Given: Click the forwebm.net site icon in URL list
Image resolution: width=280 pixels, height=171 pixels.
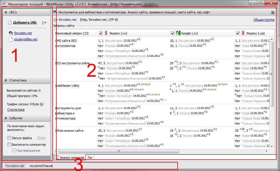Looking at the screenshot, I should (x=11, y=33).
